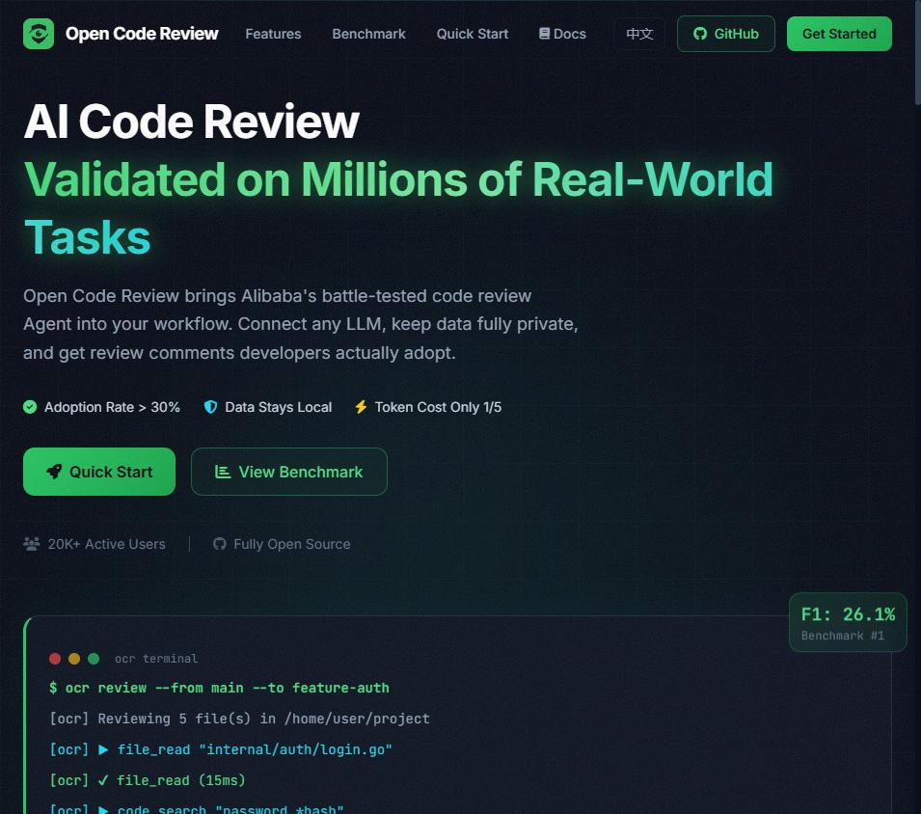Image resolution: width=921 pixels, height=814 pixels.
Task: Click the Open Code Review shield logo
Action: tap(39, 34)
